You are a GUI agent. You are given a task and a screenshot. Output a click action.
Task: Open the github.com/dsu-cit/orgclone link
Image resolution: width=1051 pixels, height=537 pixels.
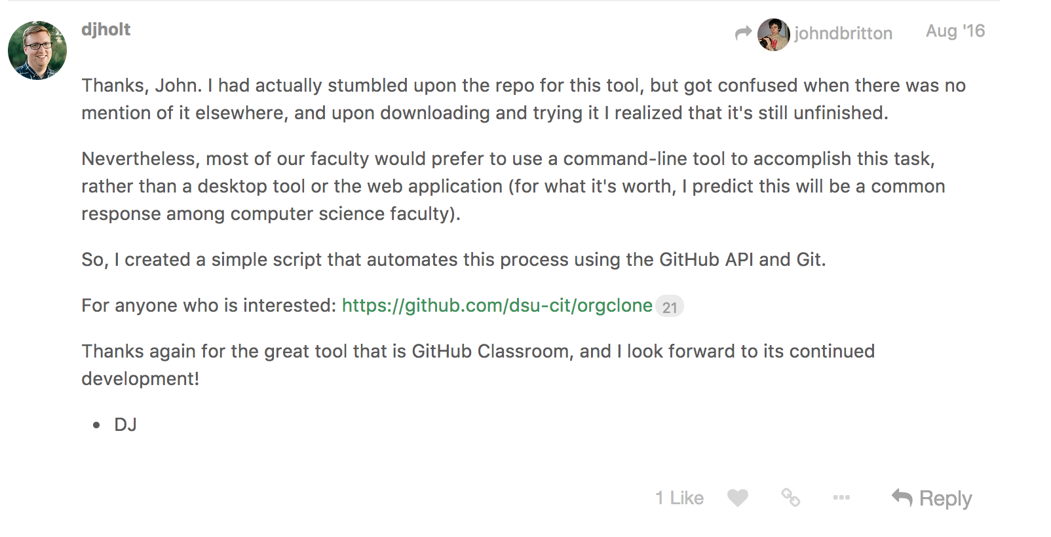coord(497,306)
